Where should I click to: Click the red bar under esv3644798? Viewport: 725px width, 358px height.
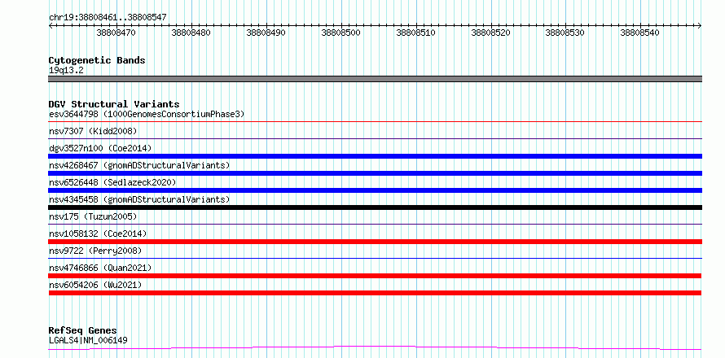click(375, 122)
